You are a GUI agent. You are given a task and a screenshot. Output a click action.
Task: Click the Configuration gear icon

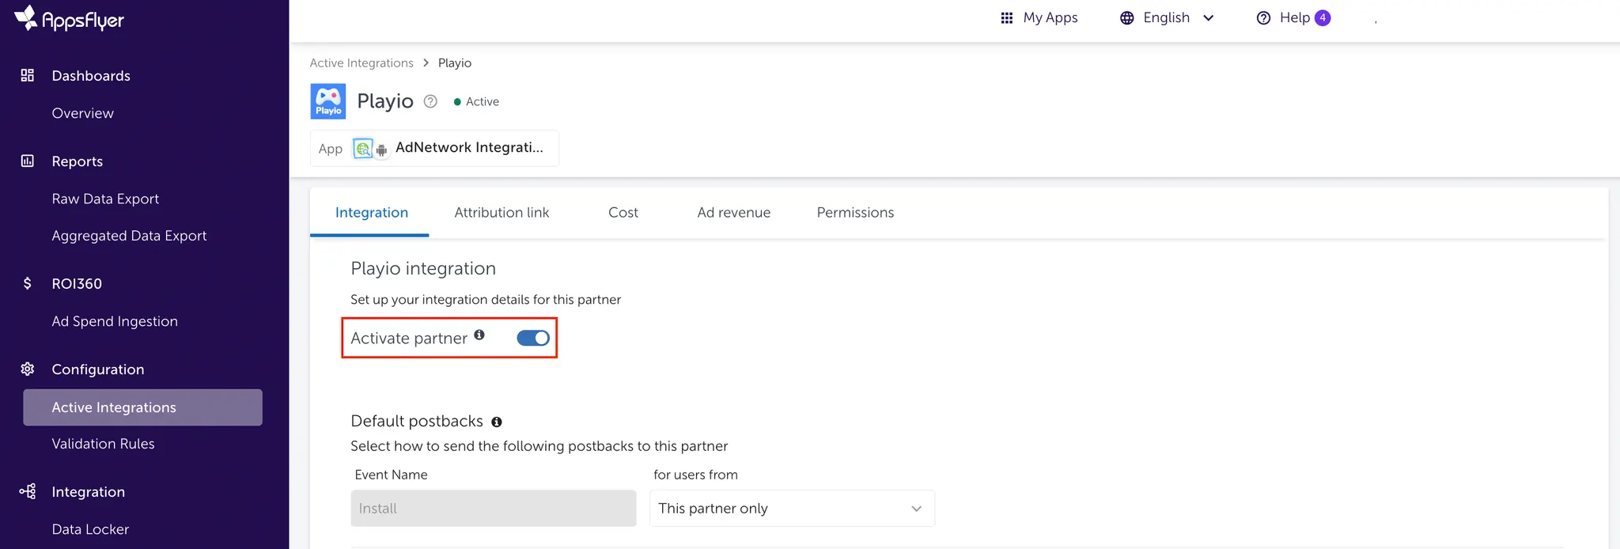(x=28, y=369)
